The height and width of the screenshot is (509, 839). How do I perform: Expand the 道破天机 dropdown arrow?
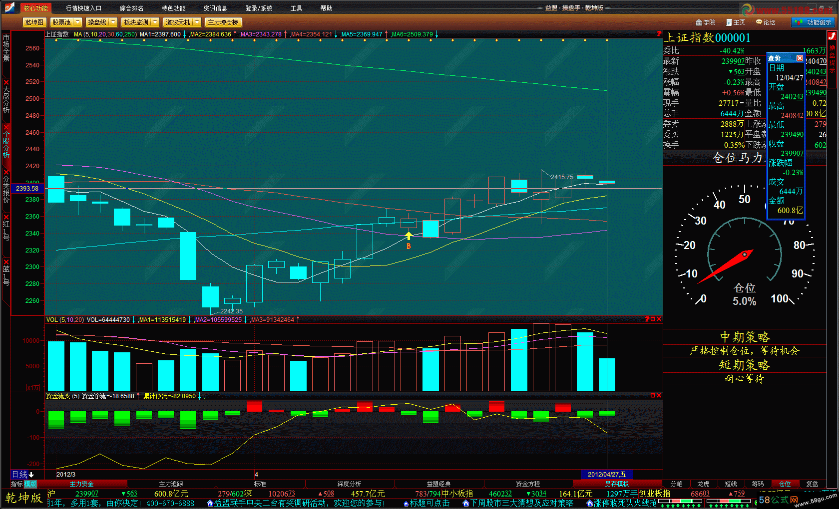197,22
